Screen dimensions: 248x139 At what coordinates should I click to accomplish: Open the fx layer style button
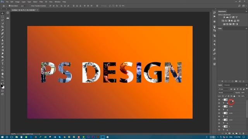pos(226,134)
